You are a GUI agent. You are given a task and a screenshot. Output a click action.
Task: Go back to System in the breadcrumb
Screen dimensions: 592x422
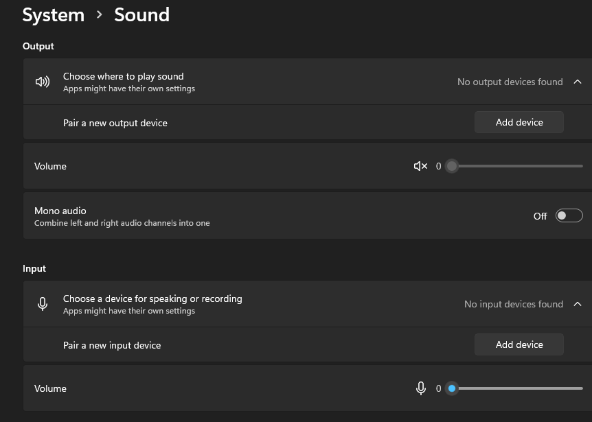53,14
